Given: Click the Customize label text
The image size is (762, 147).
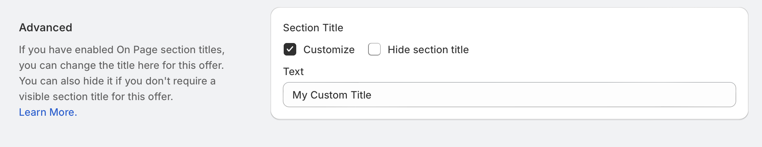Looking at the screenshot, I should pos(329,50).
